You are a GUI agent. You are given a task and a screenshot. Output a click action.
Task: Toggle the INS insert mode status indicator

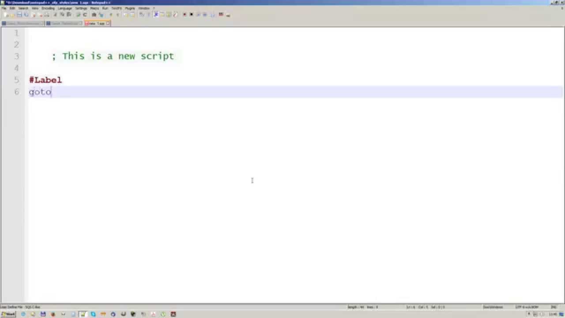point(553,307)
